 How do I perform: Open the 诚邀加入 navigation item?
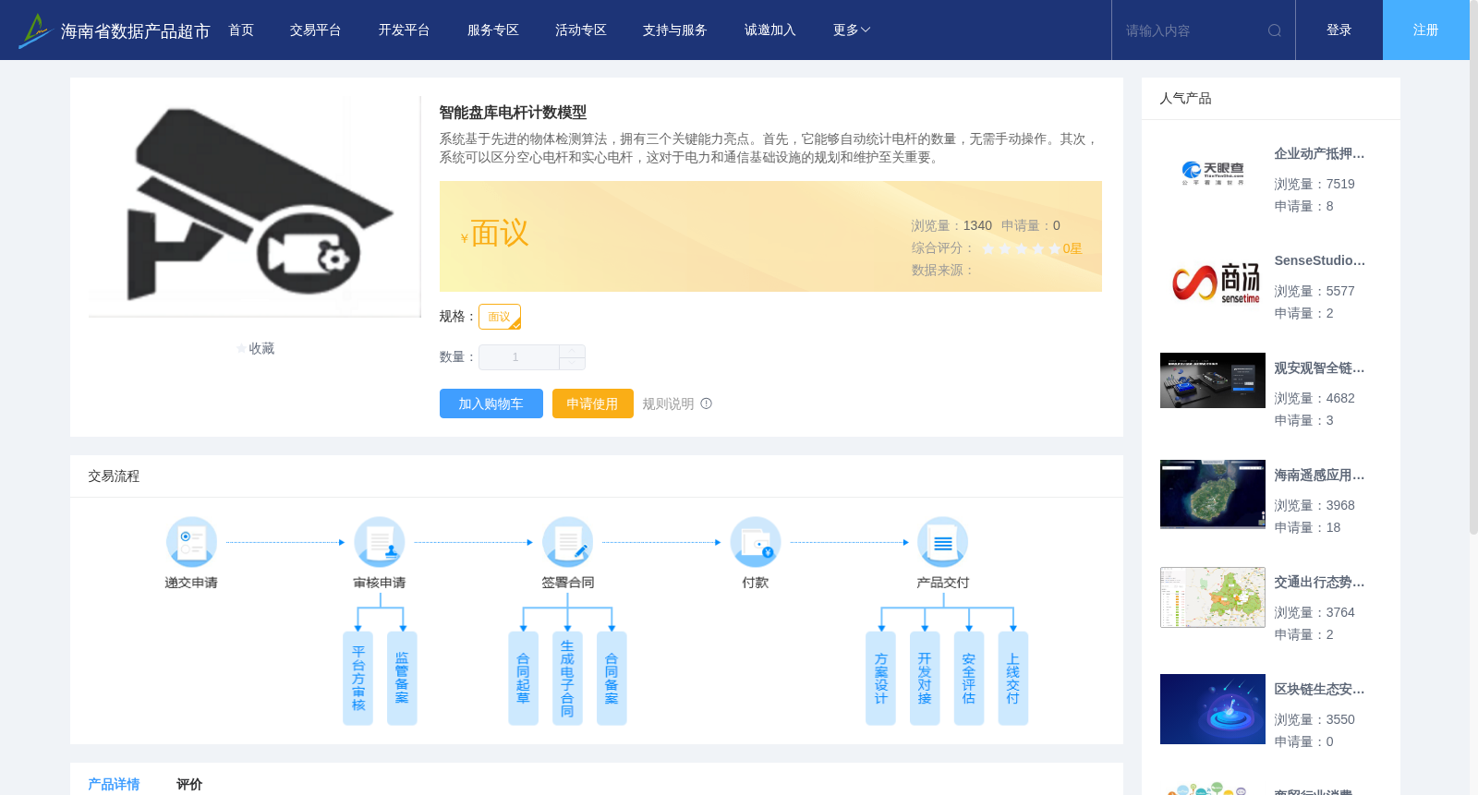pos(770,30)
